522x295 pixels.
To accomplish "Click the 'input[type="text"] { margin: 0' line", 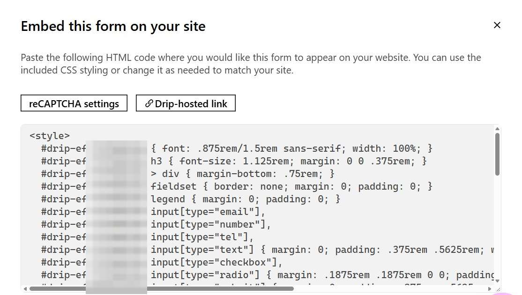I will click(268, 250).
